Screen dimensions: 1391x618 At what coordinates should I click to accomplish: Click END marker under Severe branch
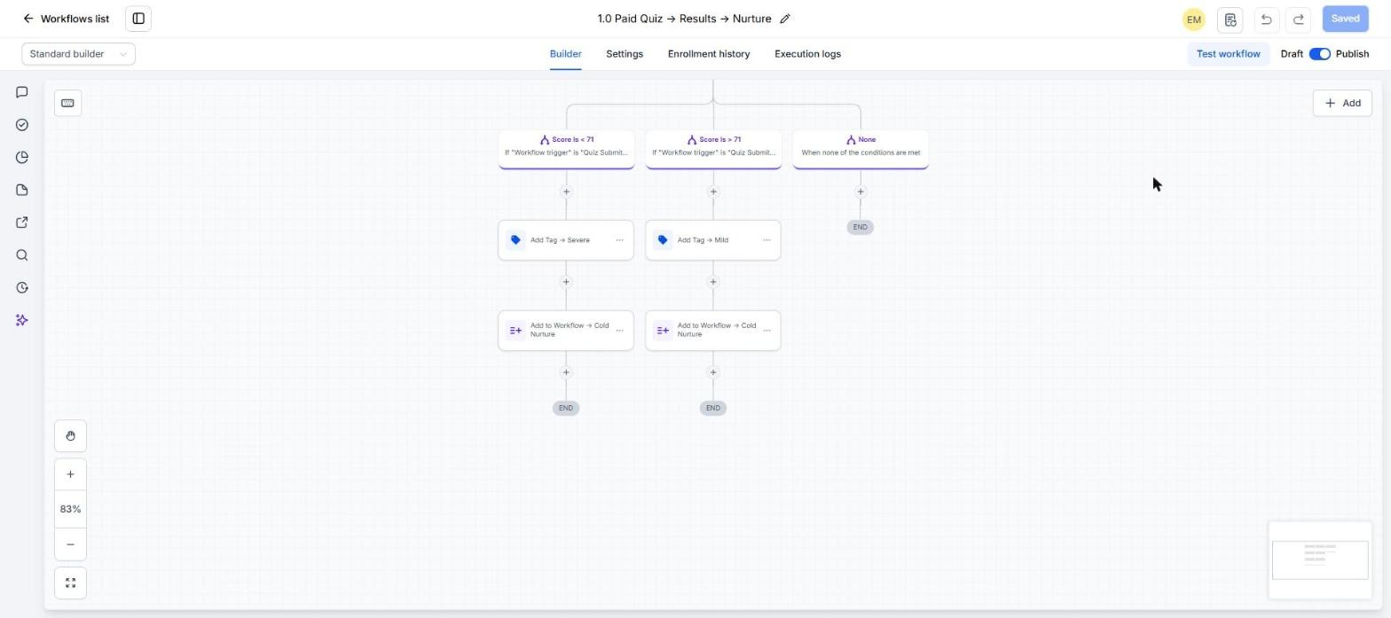point(566,408)
